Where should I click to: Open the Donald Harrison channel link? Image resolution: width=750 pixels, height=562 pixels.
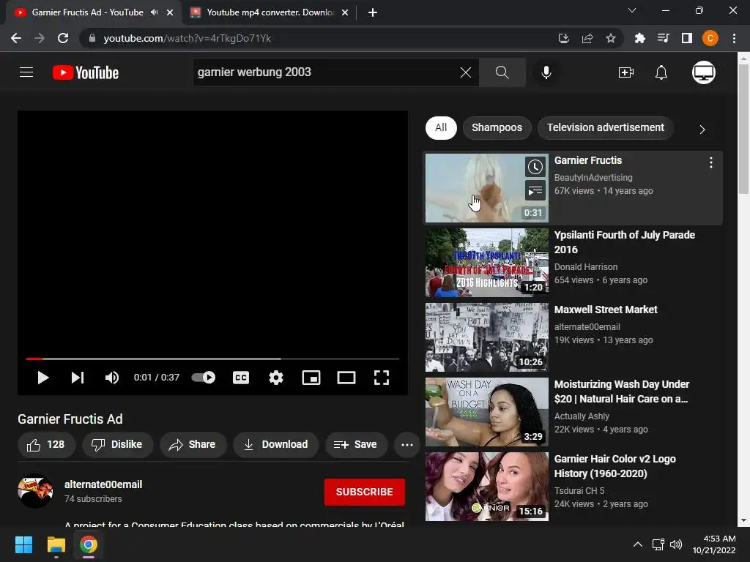click(585, 266)
